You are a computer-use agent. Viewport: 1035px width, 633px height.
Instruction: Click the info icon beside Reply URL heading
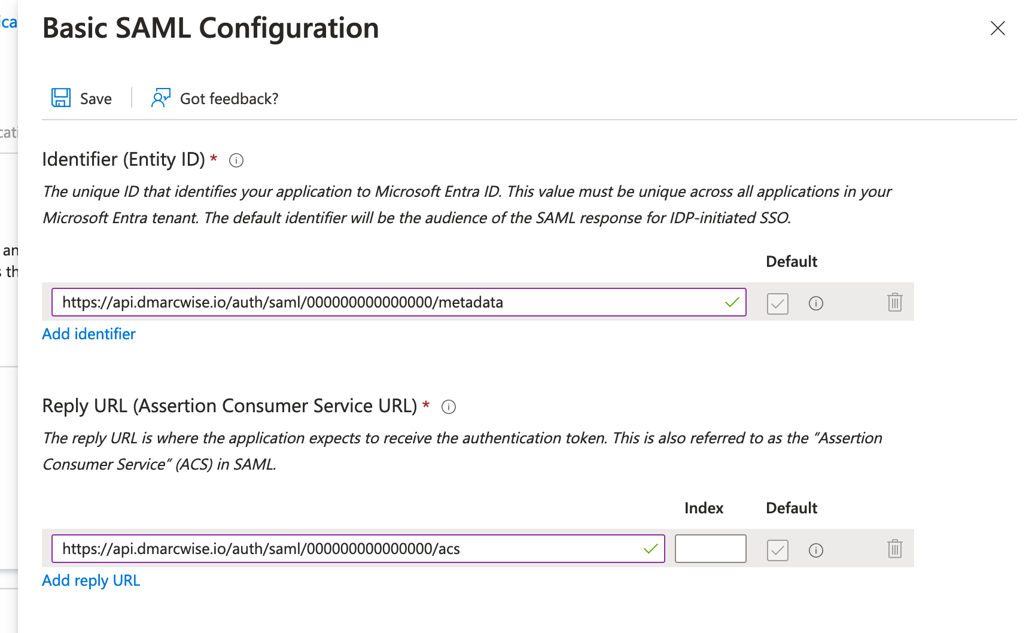[x=449, y=407]
